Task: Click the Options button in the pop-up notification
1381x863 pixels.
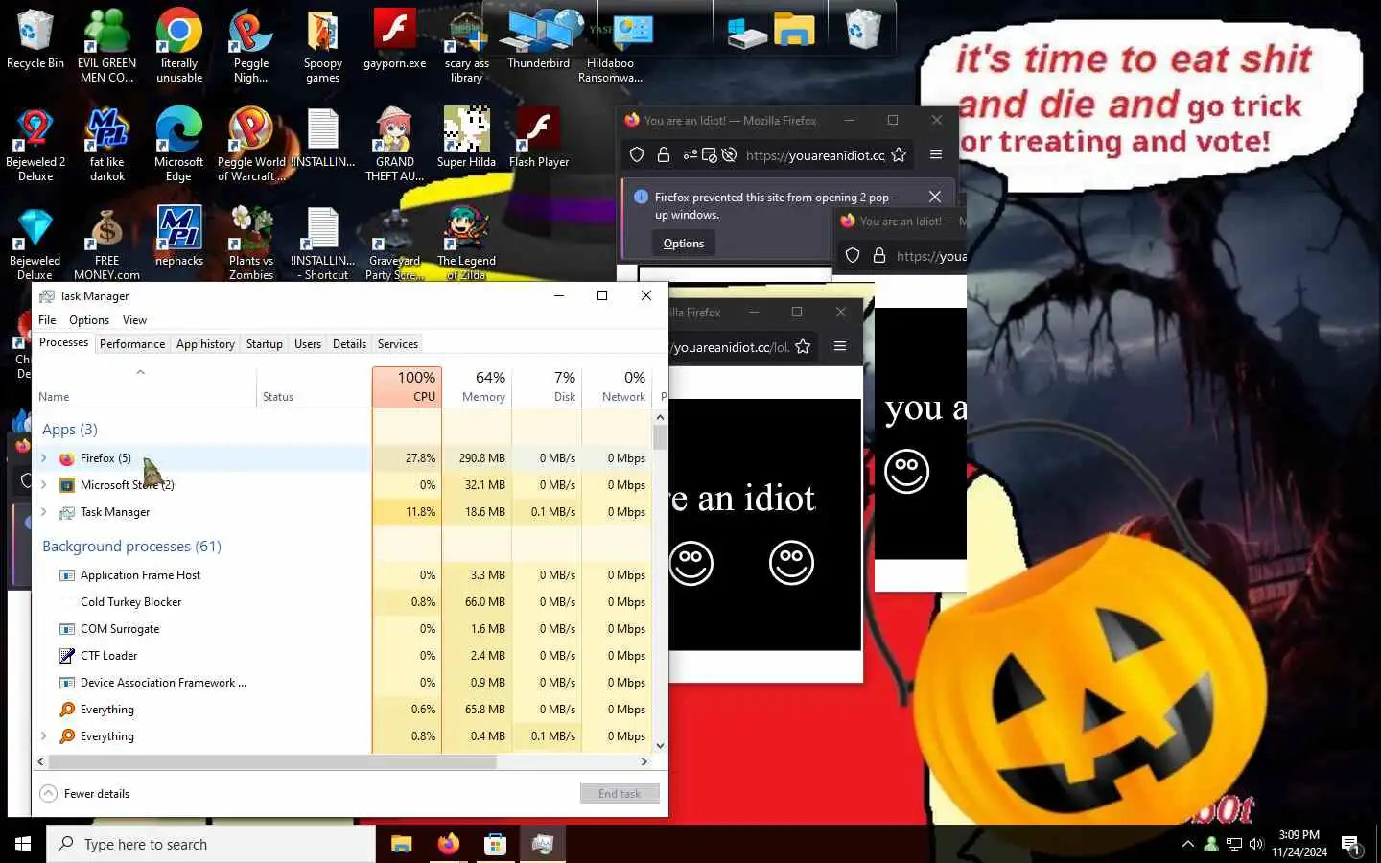Action: 684,244
